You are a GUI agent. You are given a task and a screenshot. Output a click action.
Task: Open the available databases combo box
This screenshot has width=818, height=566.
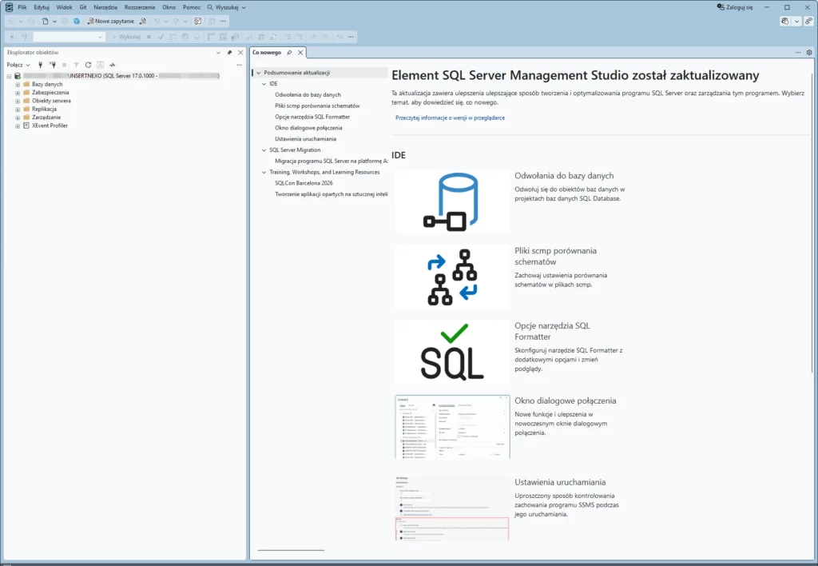69,37
